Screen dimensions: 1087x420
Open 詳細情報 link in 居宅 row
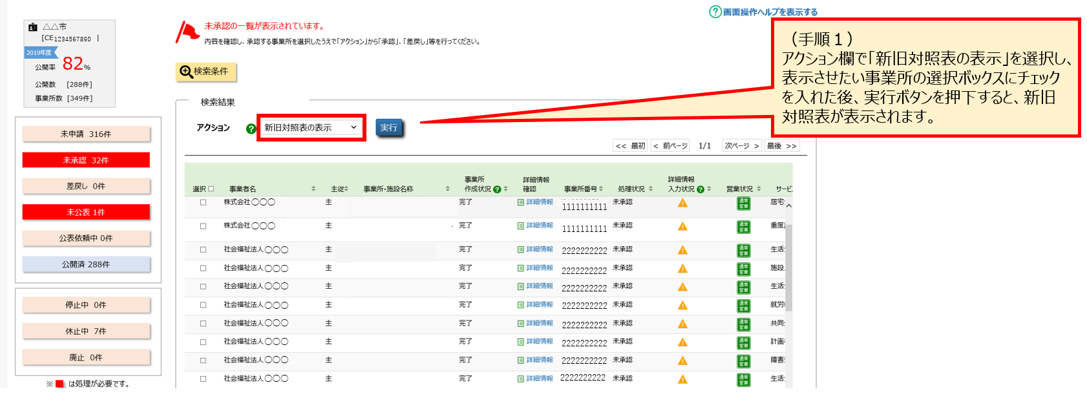[x=535, y=202]
